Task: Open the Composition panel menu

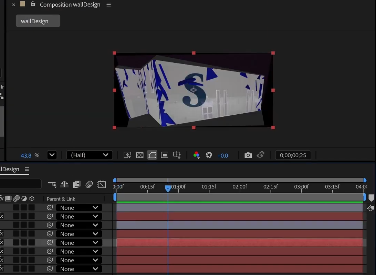Action: point(108,4)
